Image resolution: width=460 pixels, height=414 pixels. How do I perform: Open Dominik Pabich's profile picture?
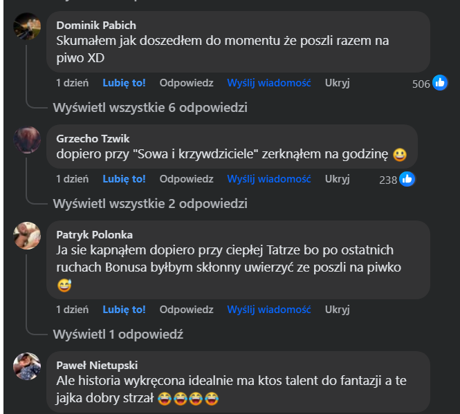tap(27, 26)
